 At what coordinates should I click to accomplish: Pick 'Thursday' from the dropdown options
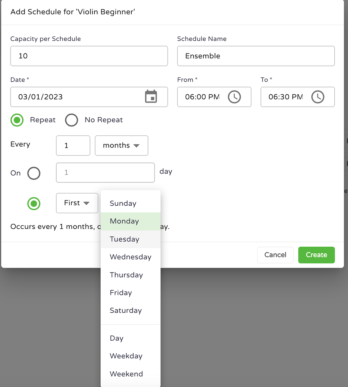point(126,275)
